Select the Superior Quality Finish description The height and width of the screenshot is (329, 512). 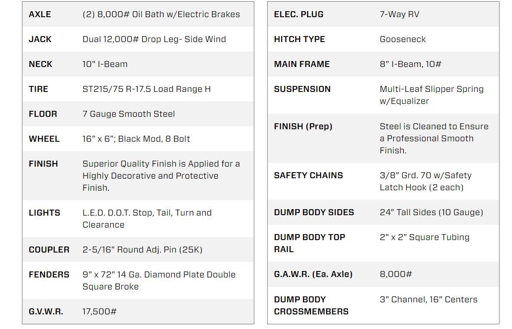(x=161, y=176)
